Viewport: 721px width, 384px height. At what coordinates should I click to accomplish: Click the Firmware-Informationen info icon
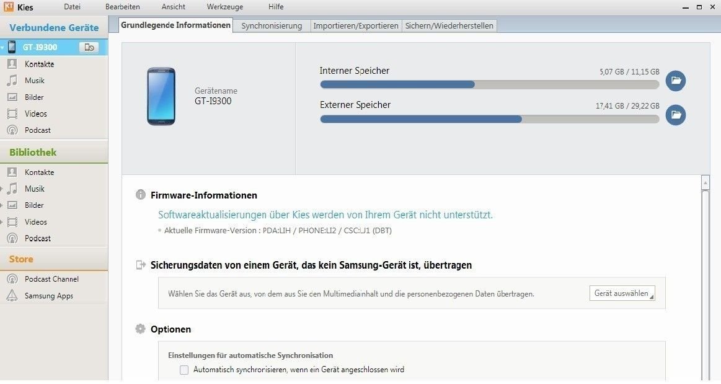coord(140,195)
